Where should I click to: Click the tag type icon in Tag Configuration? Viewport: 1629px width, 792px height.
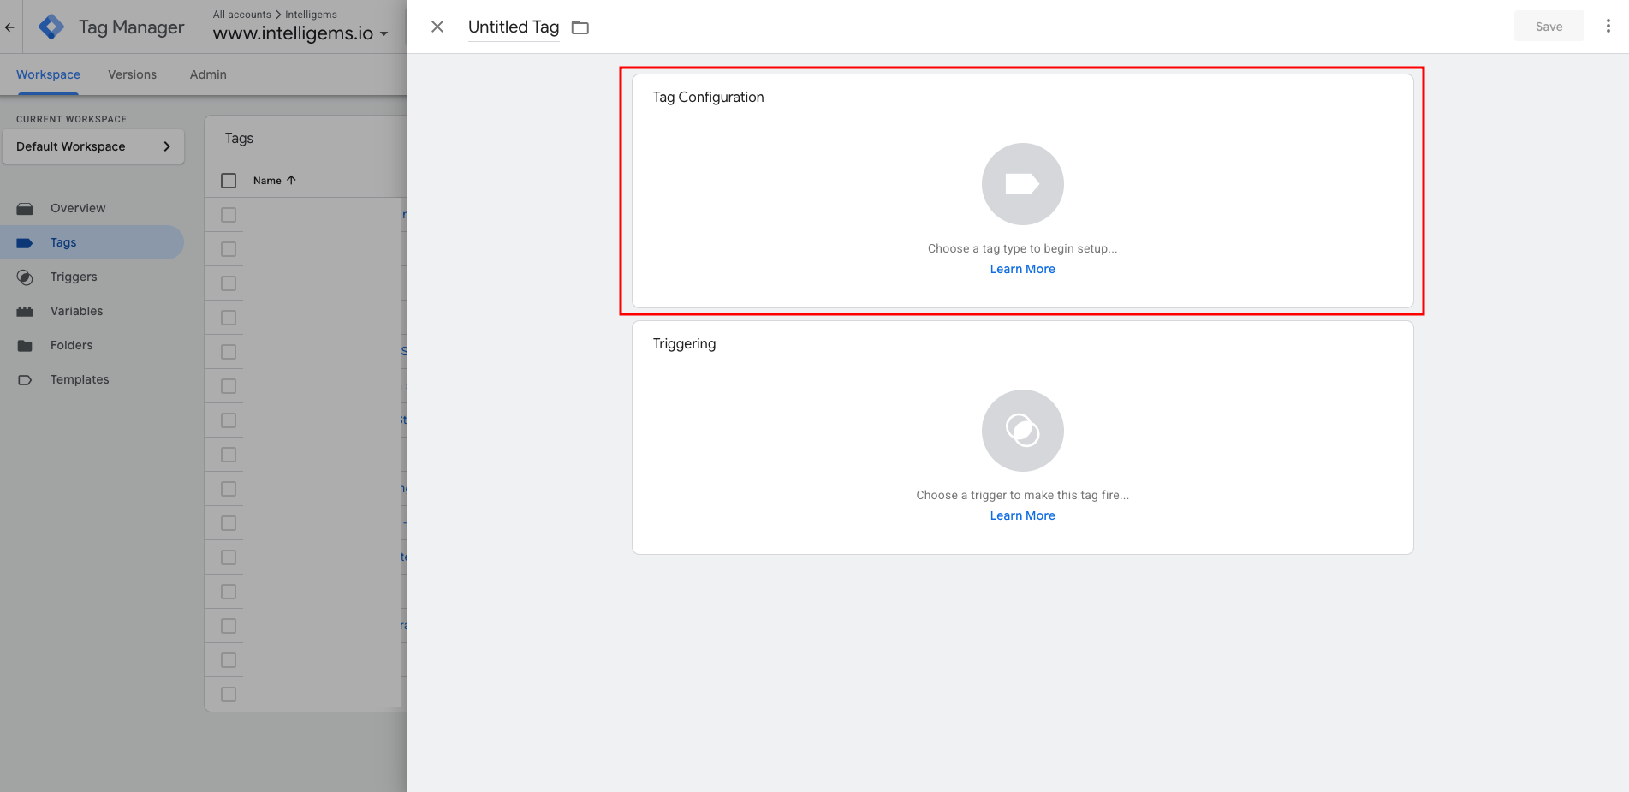click(x=1022, y=184)
